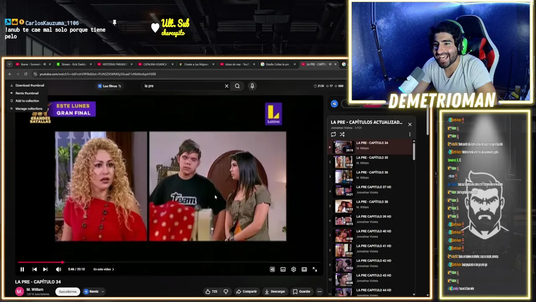Go back in browser

(x=10, y=74)
